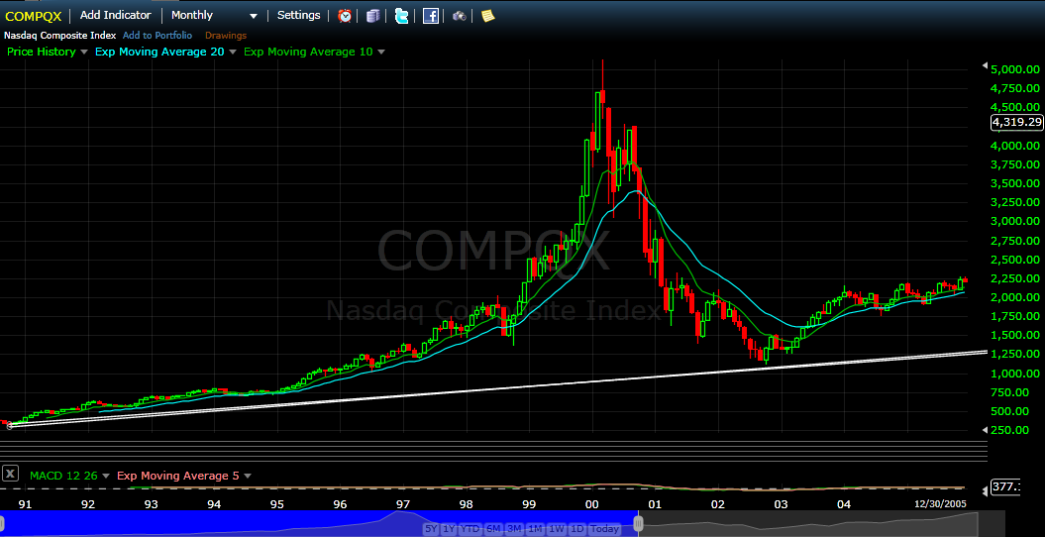Click the Add to Portfolio link
1045x537 pixels.
(x=157, y=36)
